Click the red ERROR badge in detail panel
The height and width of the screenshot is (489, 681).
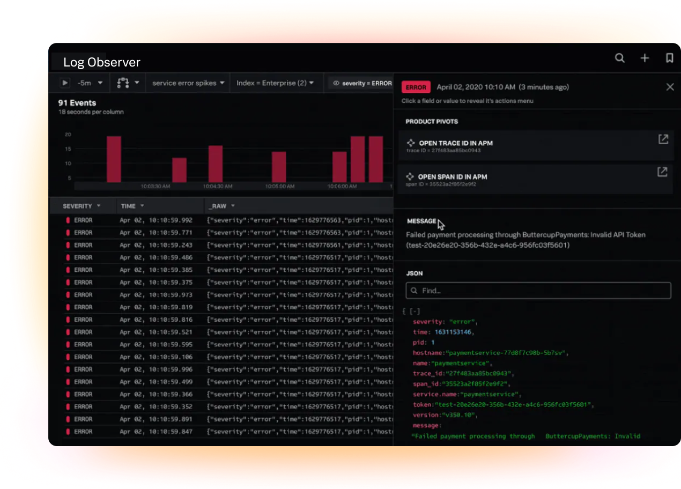pyautogui.click(x=416, y=87)
